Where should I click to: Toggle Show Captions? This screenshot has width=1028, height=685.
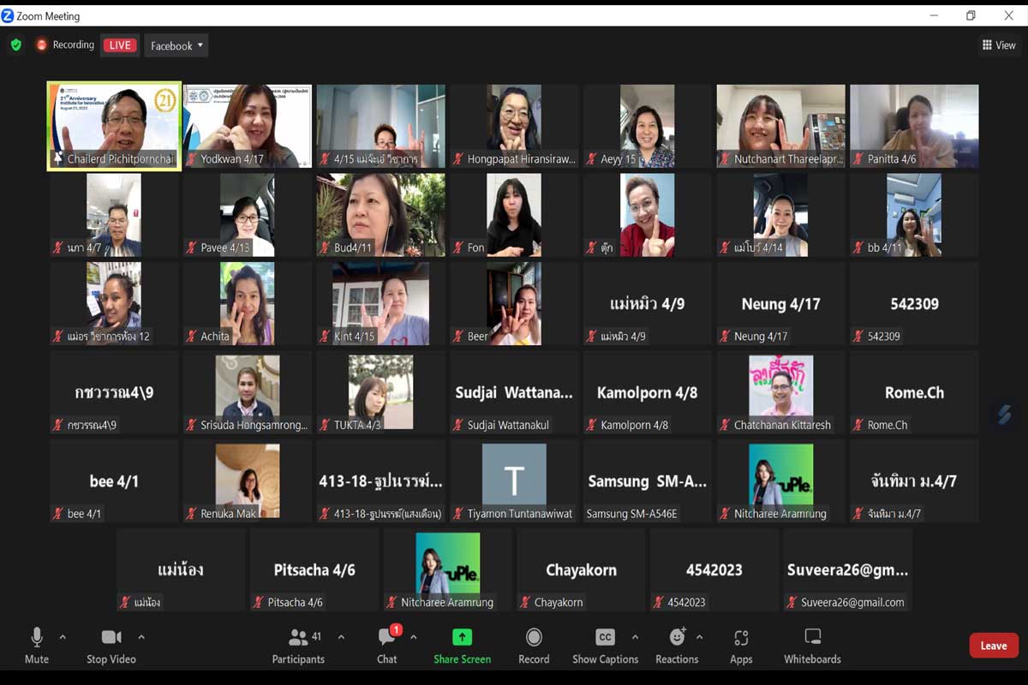tap(605, 638)
